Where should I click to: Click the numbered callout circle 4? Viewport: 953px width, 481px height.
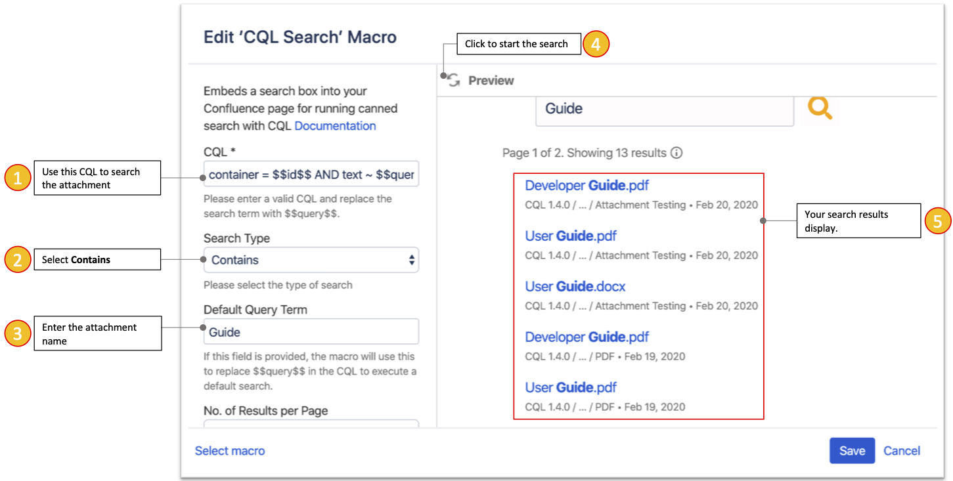(x=596, y=44)
